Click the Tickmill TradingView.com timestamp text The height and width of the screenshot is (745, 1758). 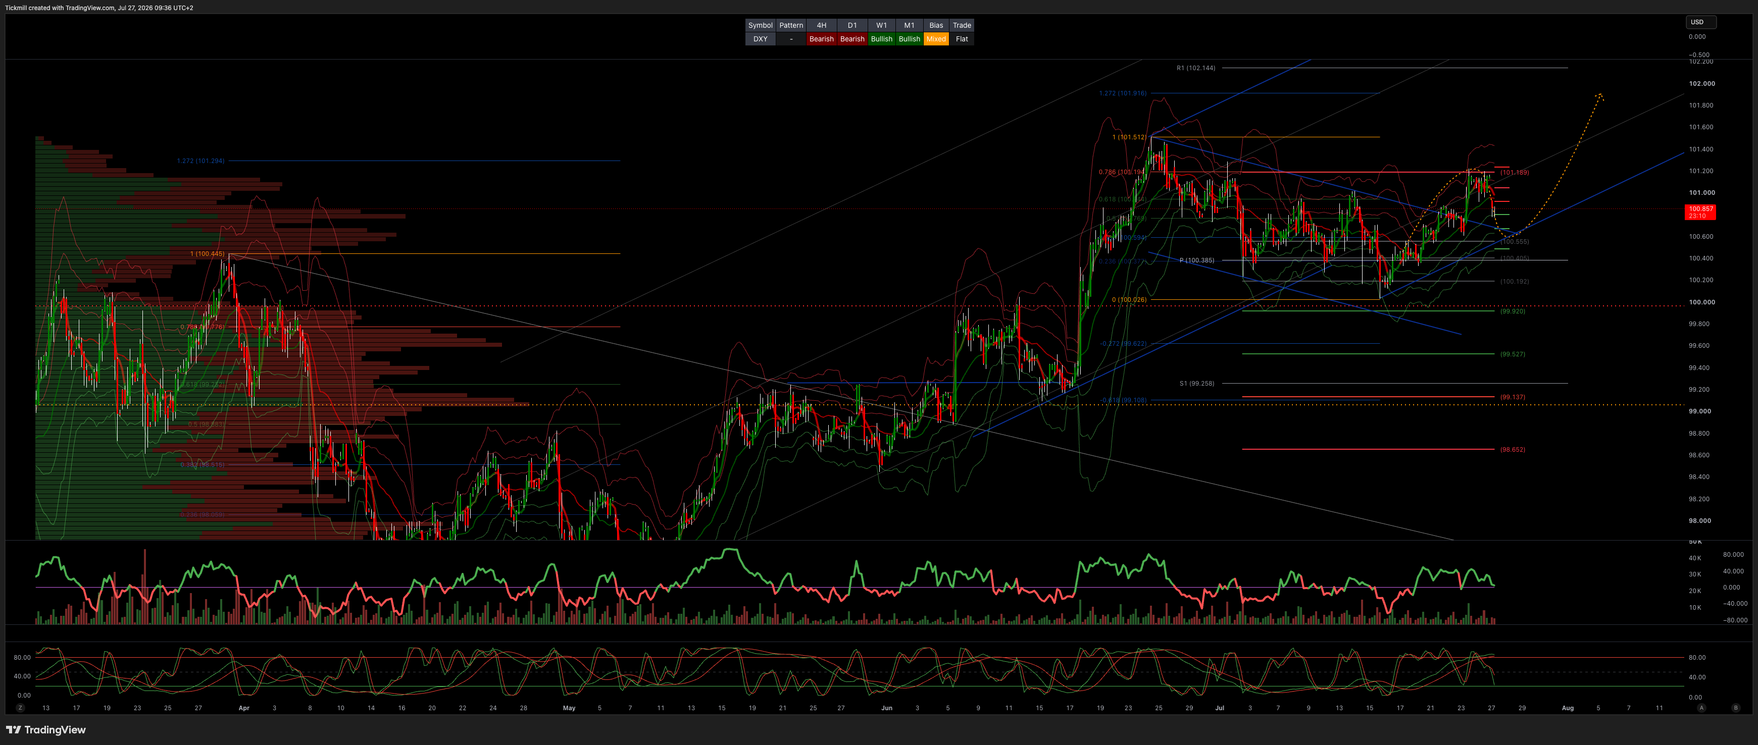[x=99, y=8]
